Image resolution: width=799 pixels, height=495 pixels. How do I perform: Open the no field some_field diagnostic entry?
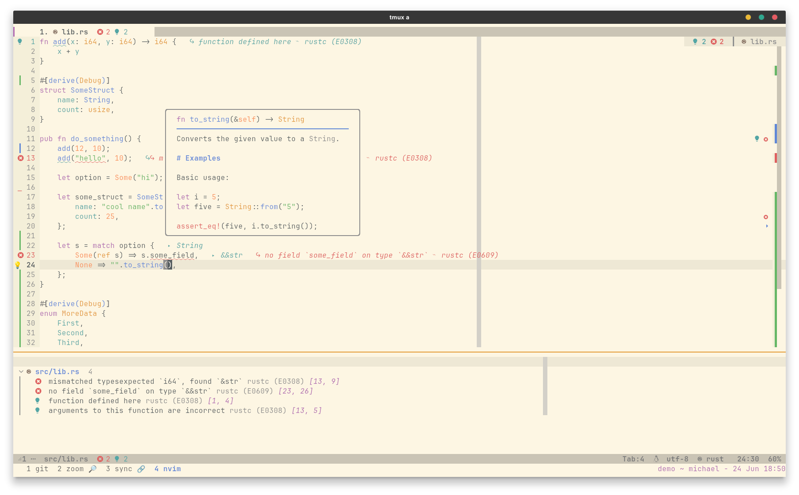tap(181, 391)
